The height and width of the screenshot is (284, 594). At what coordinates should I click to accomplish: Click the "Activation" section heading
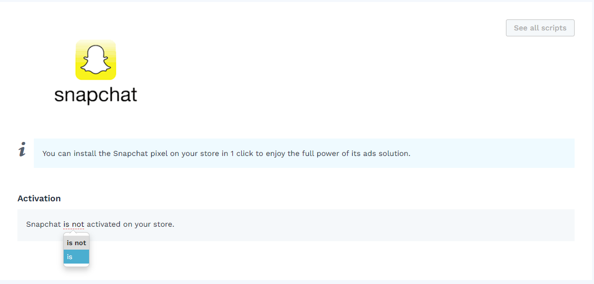(x=39, y=198)
